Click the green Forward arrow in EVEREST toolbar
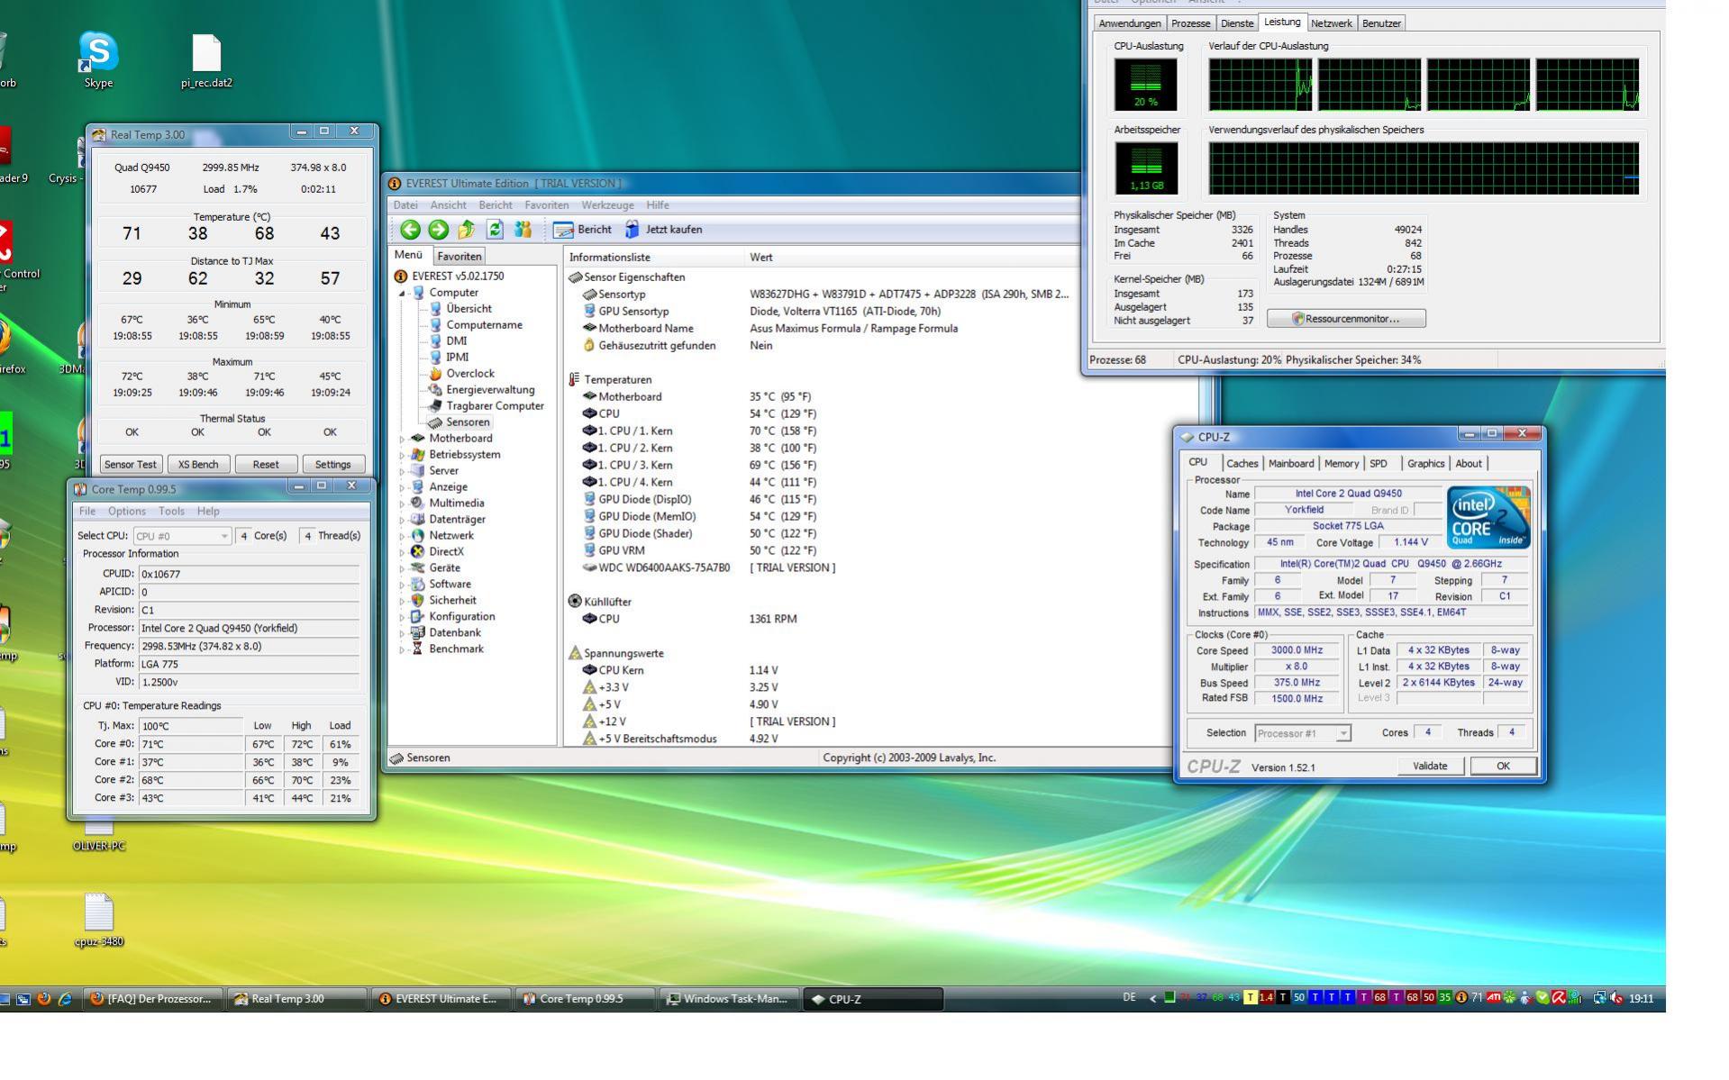The width and height of the screenshot is (1729, 1080). 439,230
